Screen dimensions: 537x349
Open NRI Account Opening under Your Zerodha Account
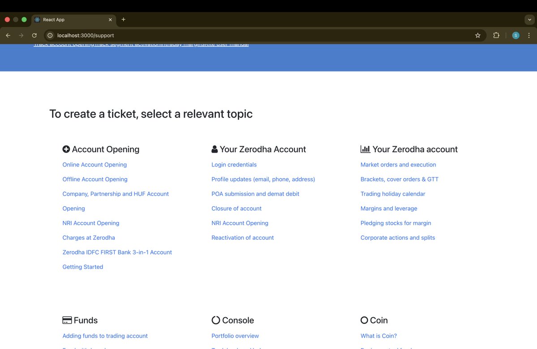tap(240, 223)
